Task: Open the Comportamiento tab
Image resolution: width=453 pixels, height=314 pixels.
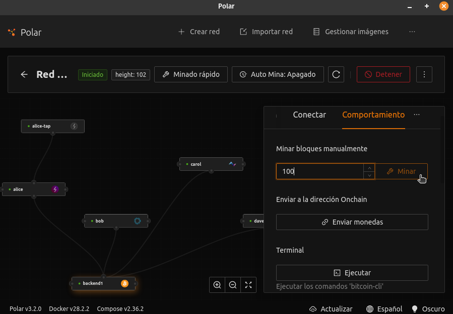Action: point(373,115)
